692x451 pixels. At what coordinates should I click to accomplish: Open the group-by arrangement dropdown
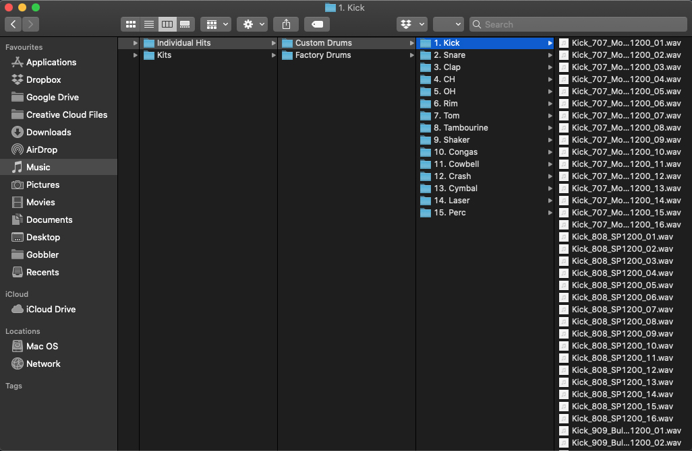(217, 24)
